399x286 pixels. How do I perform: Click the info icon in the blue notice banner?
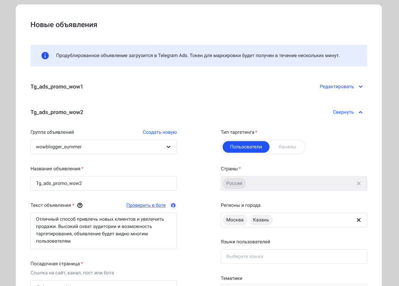point(45,55)
